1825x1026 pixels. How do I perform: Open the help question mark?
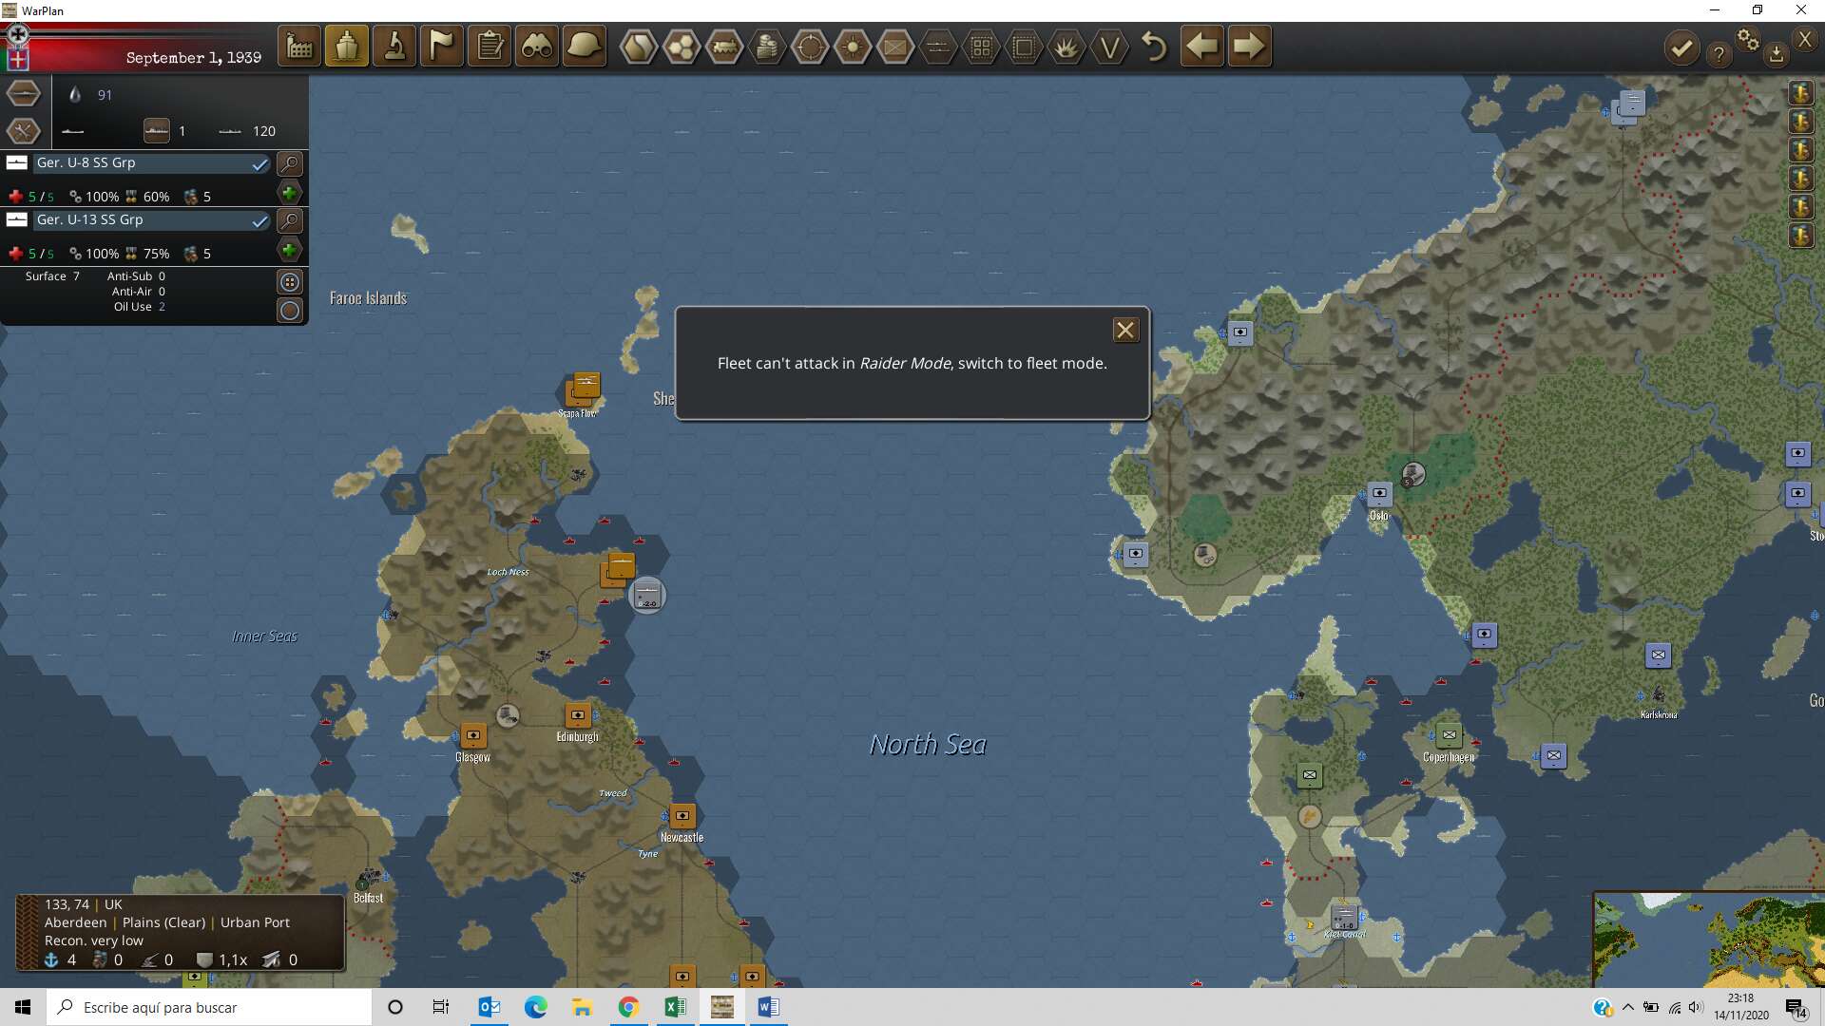(1719, 55)
